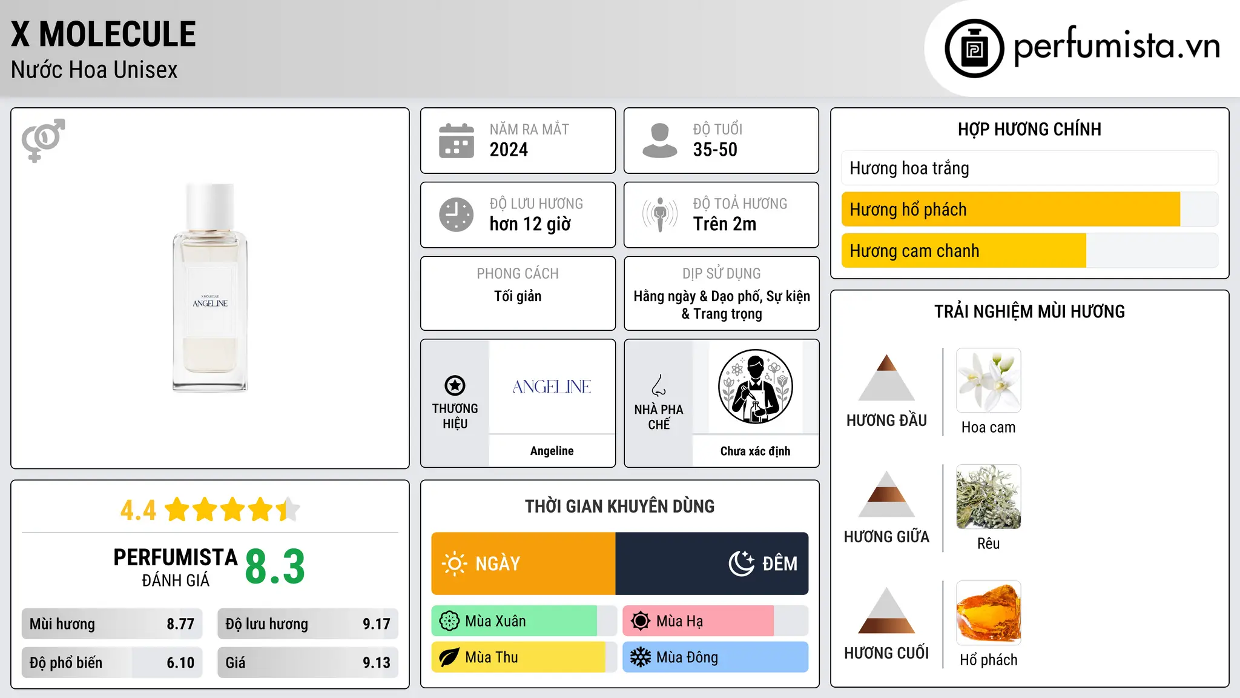
Task: Click the Perfumista đánh giá label
Action: point(176,567)
